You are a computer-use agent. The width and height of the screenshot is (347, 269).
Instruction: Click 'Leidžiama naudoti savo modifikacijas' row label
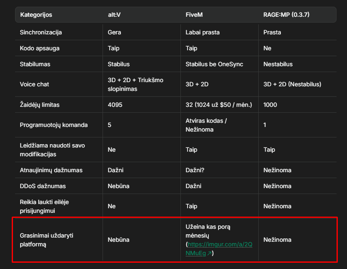52,150
